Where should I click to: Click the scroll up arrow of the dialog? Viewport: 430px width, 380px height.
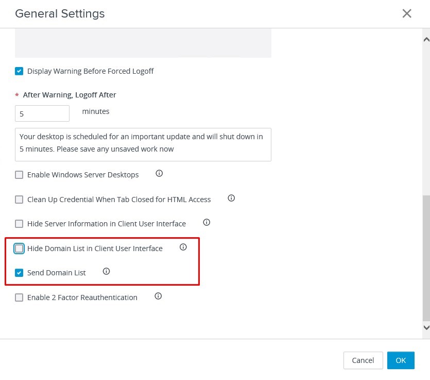[426, 39]
